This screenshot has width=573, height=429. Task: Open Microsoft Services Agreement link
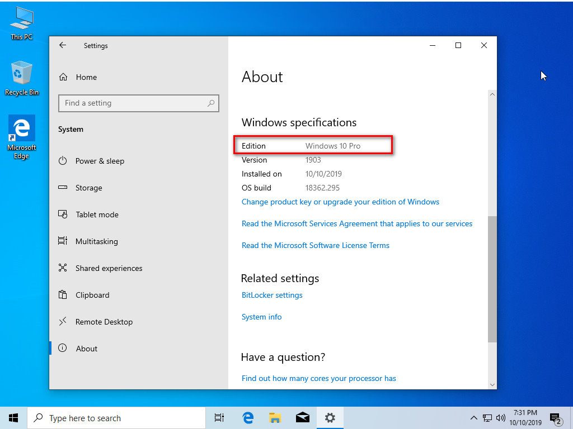pyautogui.click(x=357, y=223)
